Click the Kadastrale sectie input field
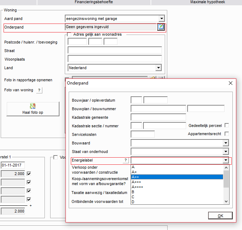Viewport: 242px width, 230px height. click(136, 126)
